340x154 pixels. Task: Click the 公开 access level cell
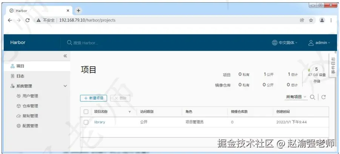click(144, 122)
